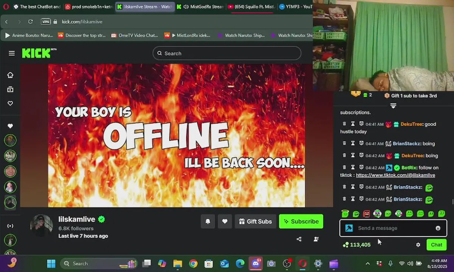
Task: Click "6.8K followers" text
Action: 76,228
